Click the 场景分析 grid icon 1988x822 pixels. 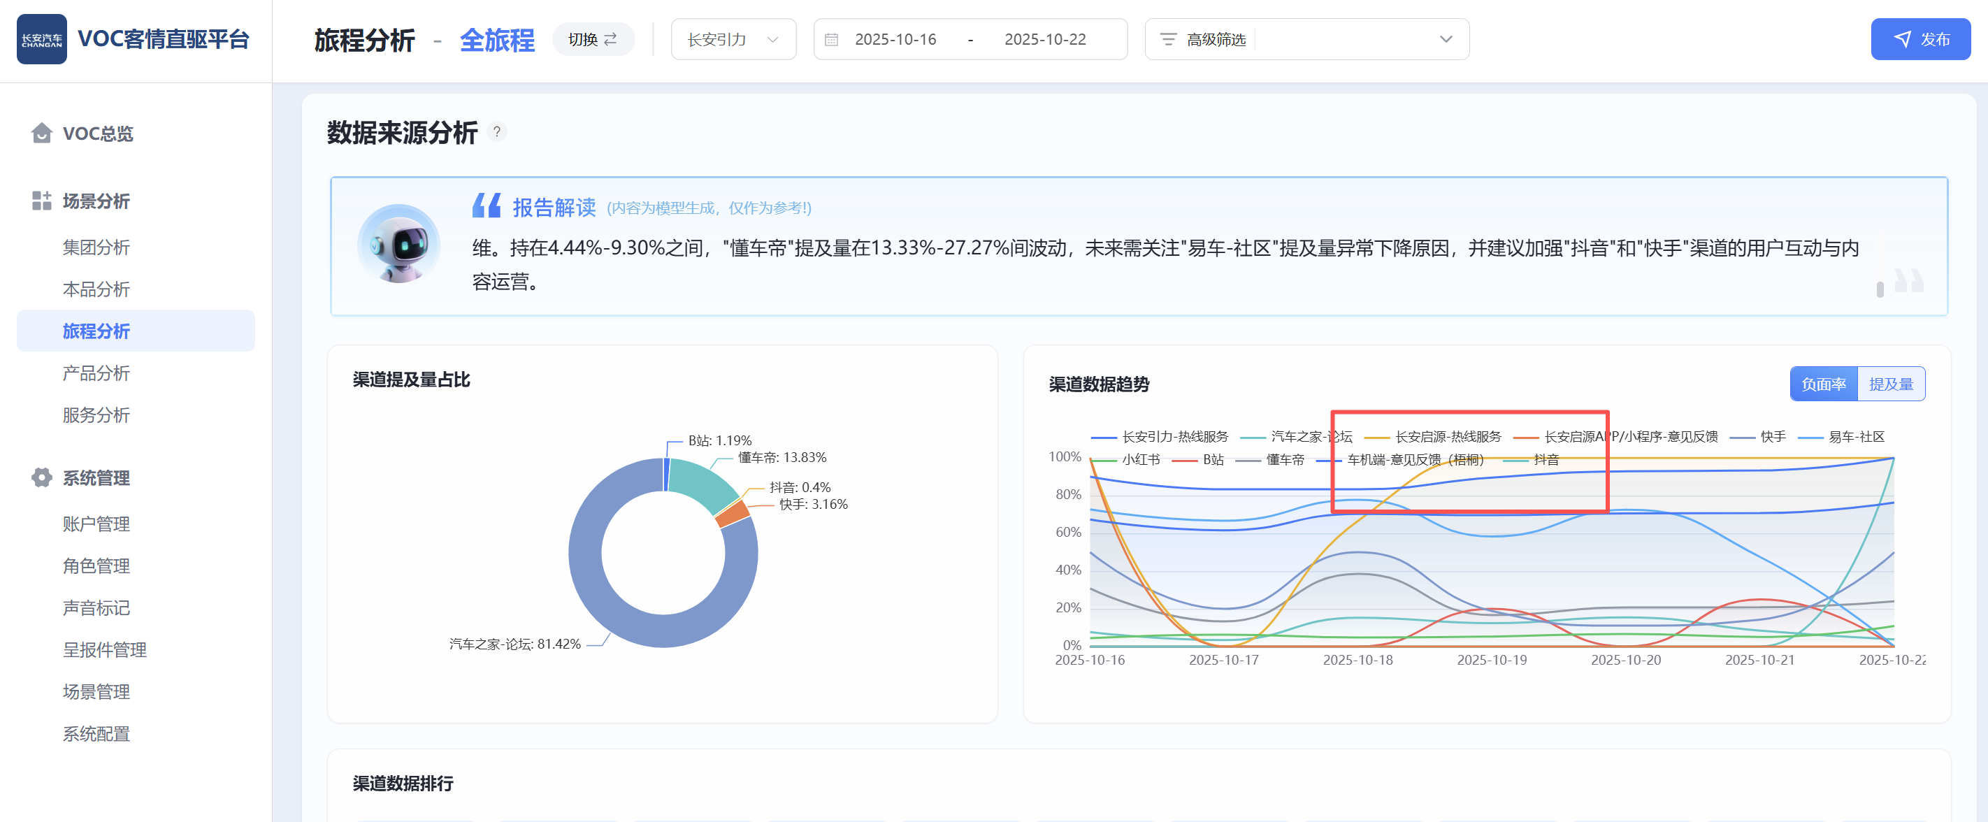pos(42,201)
